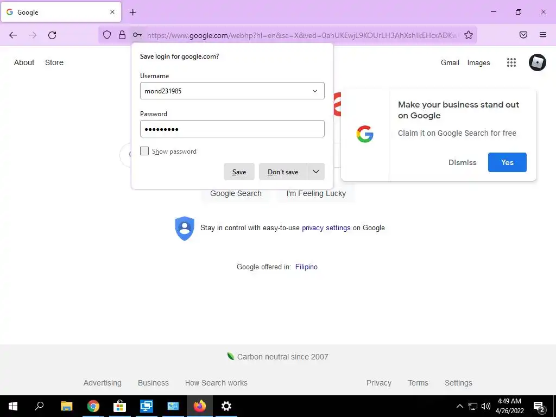Expand the Username dropdown arrow
Screen dimensions: 556x417
click(x=315, y=91)
